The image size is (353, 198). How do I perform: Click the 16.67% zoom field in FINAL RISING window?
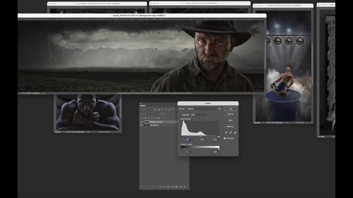coord(257,123)
